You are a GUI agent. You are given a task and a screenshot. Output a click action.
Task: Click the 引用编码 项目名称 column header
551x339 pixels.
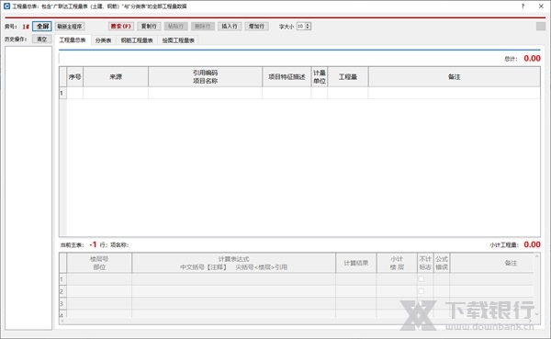(205, 76)
